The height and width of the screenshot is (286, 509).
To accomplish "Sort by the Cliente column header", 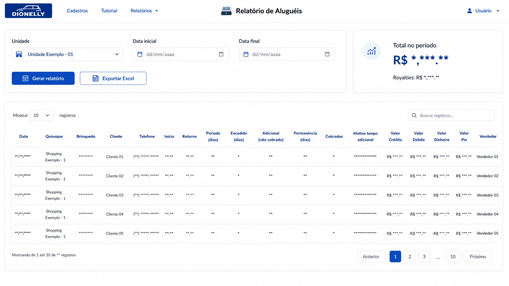I will [116, 136].
